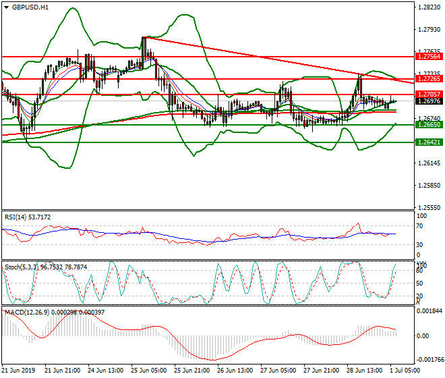Click the 1.26145 price axis value
The width and height of the screenshot is (445, 378).
point(429,163)
